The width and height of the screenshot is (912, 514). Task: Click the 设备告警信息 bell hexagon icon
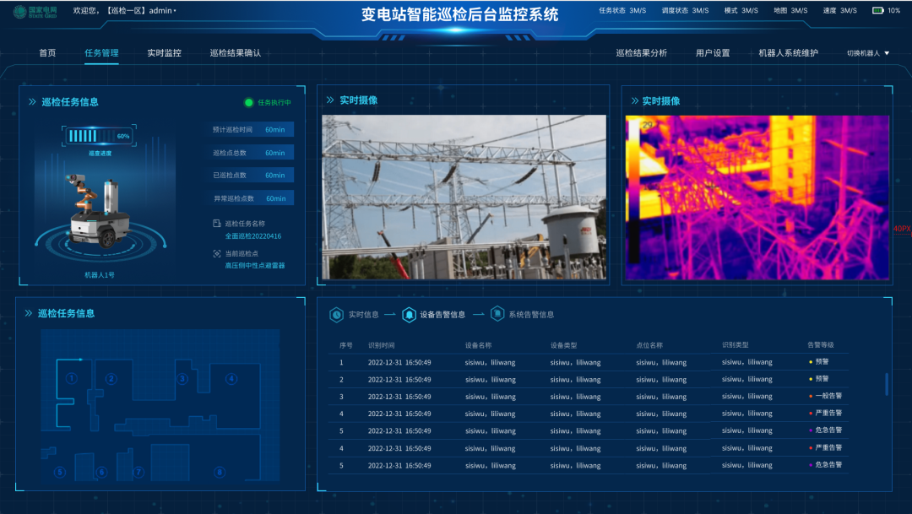(x=409, y=315)
